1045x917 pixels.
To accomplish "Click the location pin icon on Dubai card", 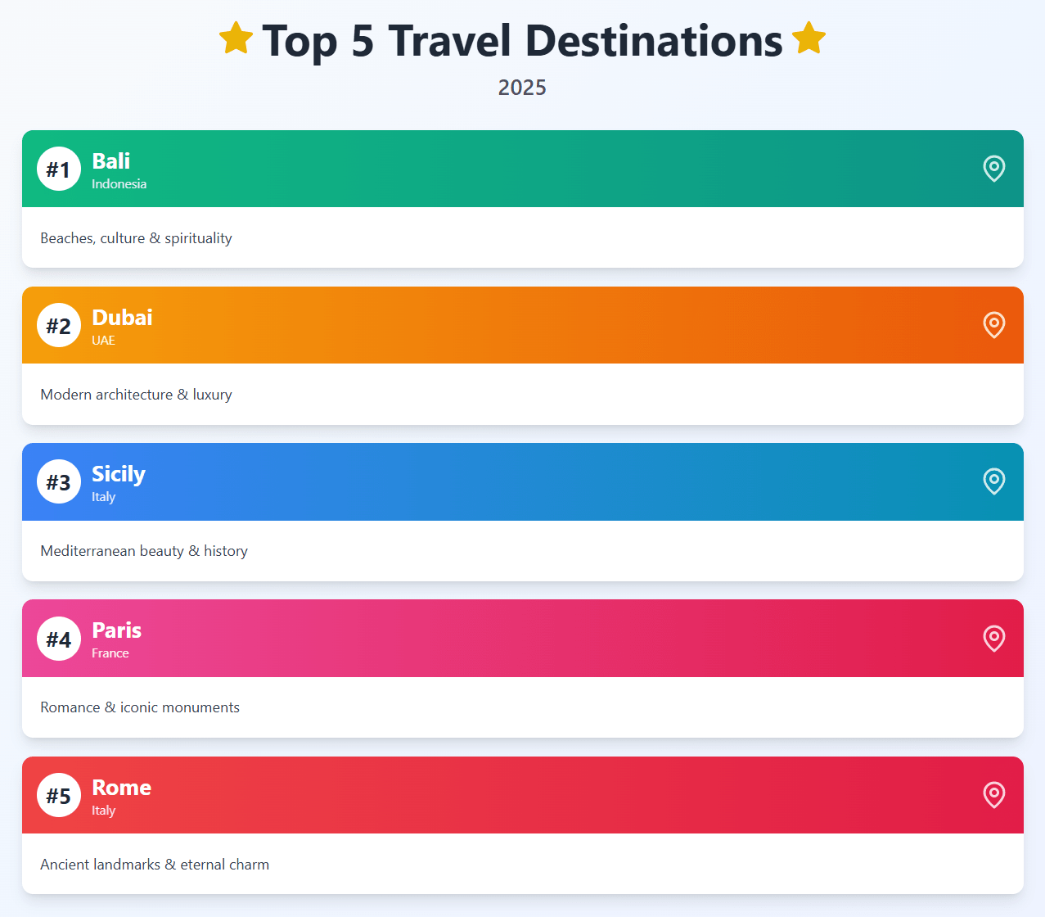I will (993, 325).
